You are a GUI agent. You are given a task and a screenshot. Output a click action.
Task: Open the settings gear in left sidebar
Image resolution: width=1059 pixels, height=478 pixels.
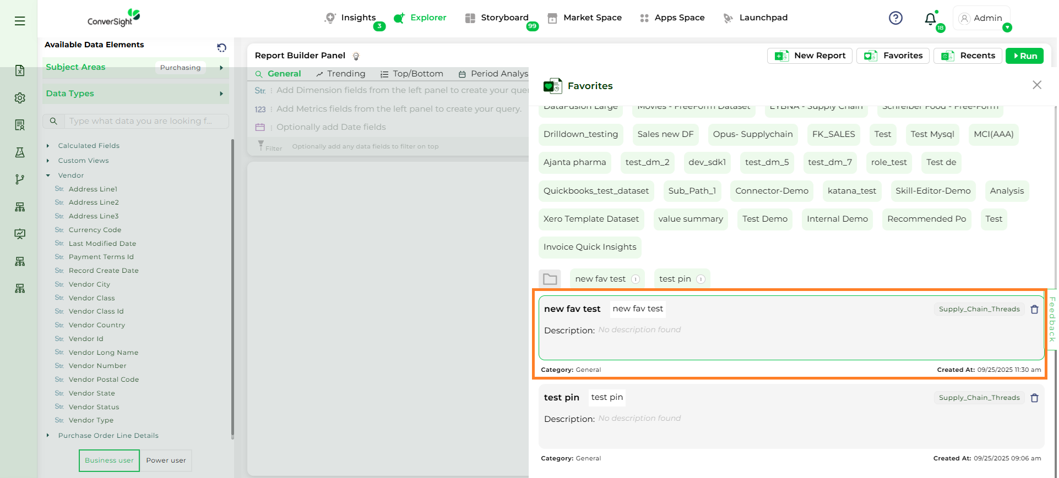(20, 98)
